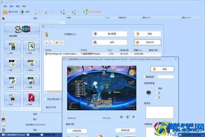The height and width of the screenshot is (137, 205).
Task: Choose the GIF conversion format
Action: point(12,64)
